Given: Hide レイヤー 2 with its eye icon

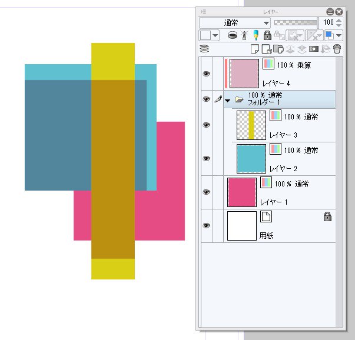Looking at the screenshot, I should [x=206, y=158].
